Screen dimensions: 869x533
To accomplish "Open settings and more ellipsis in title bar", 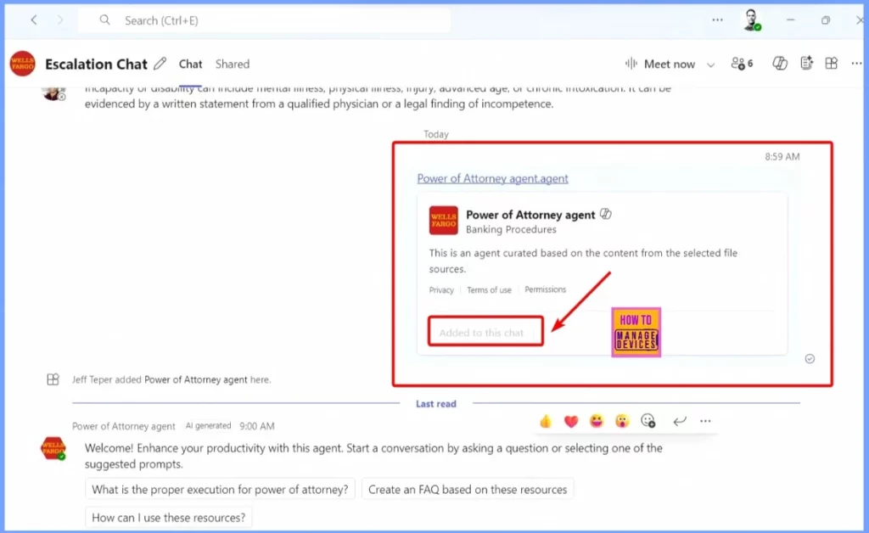I will point(717,20).
